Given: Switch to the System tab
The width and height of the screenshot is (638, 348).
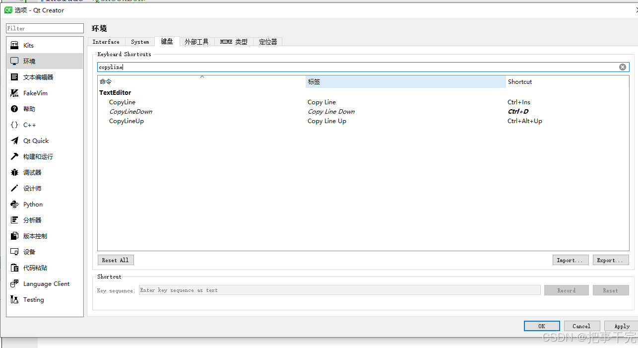Looking at the screenshot, I should coord(140,42).
